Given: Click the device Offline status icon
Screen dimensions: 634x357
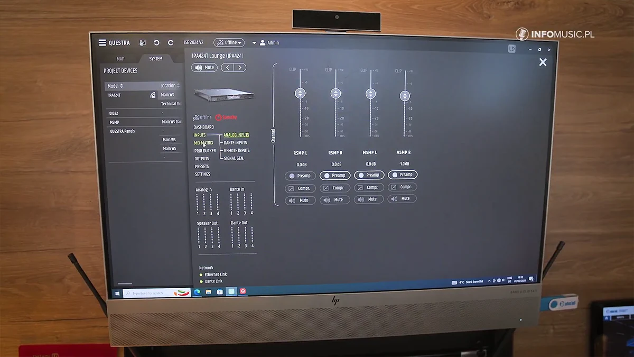Looking at the screenshot, I should click(x=196, y=117).
